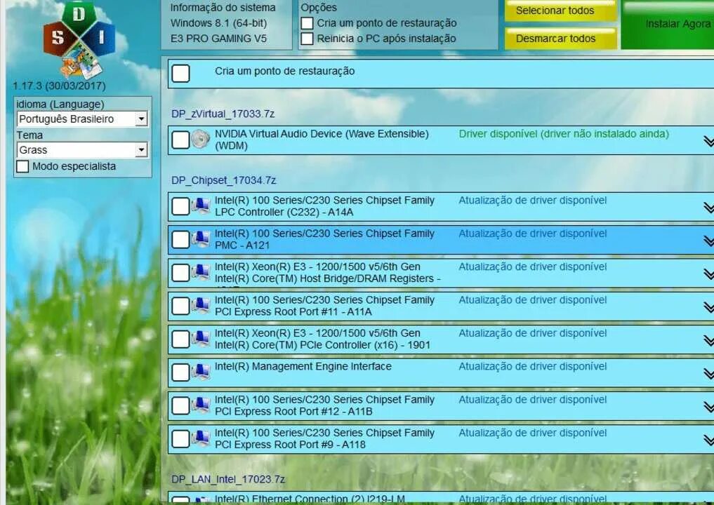The image size is (714, 505).
Task: Check Intel Management Engine Interface driver
Action: [180, 372]
